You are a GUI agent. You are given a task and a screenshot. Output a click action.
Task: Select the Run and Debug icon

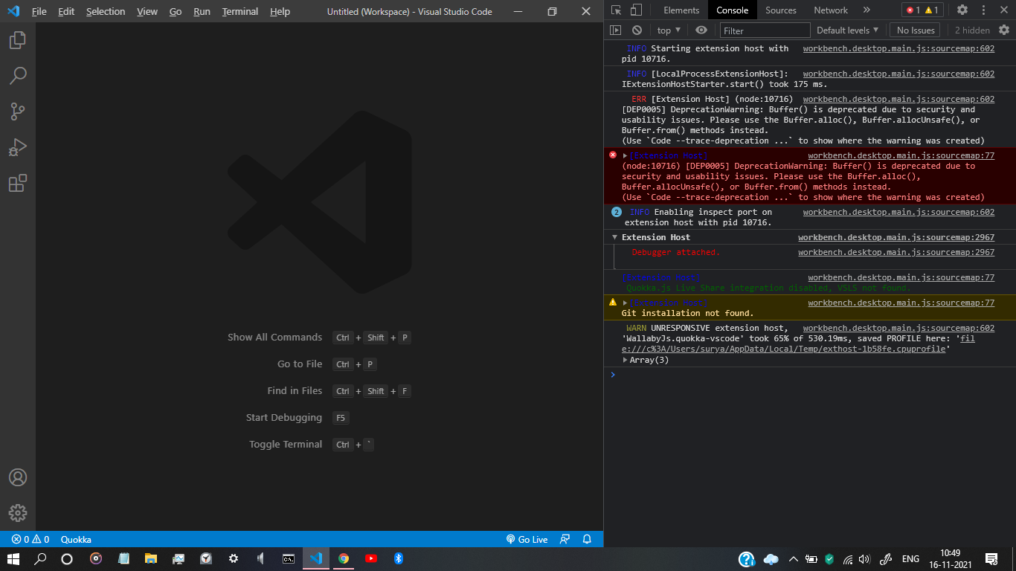[x=18, y=147]
